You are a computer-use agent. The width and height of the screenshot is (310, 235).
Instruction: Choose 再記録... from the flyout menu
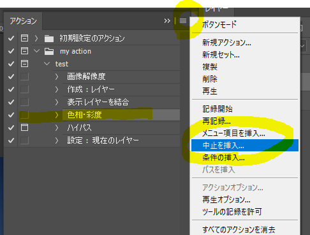coord(245,121)
